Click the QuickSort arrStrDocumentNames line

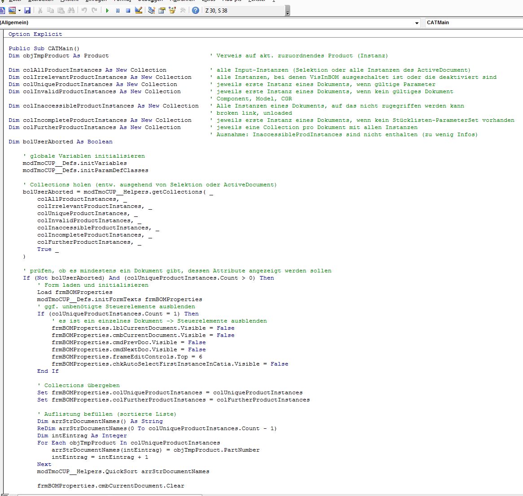point(123,471)
